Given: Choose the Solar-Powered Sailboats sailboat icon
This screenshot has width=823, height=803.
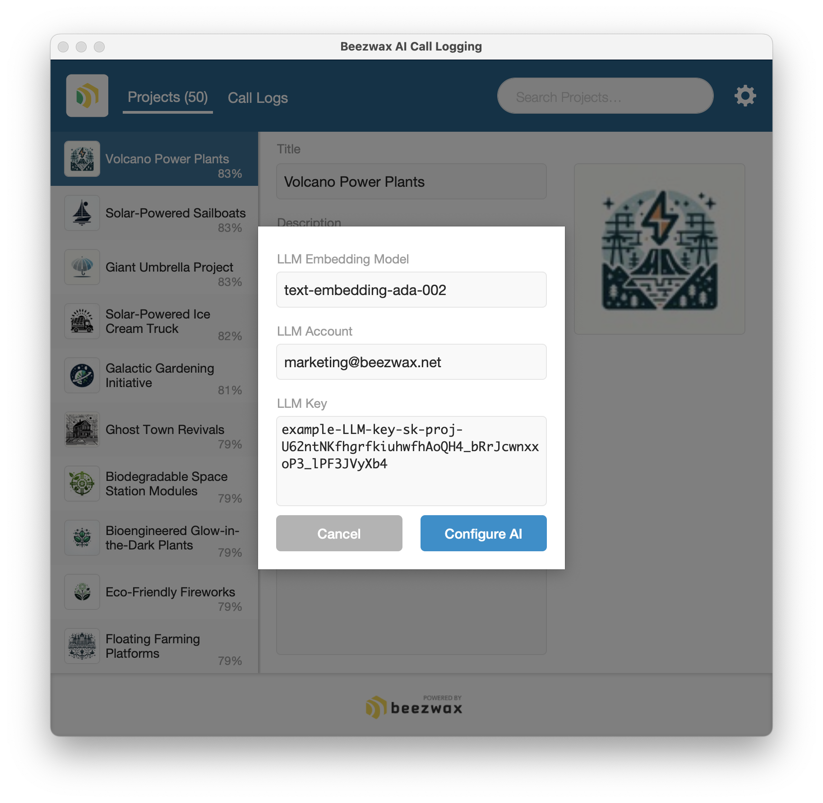Looking at the screenshot, I should pos(82,213).
